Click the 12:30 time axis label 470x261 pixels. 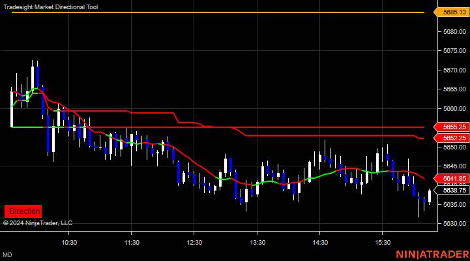(x=194, y=242)
